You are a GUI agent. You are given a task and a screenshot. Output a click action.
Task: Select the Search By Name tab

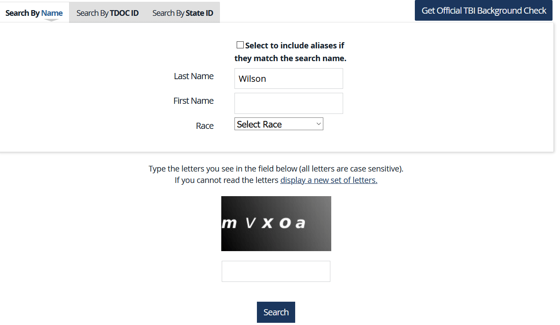pos(34,13)
